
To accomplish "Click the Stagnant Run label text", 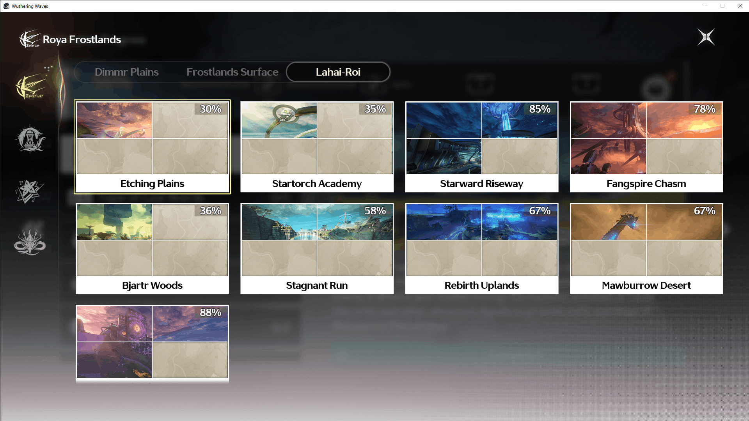I will (317, 285).
